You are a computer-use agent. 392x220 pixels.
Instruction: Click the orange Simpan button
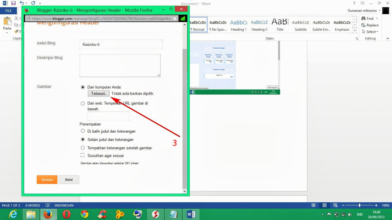click(x=47, y=179)
